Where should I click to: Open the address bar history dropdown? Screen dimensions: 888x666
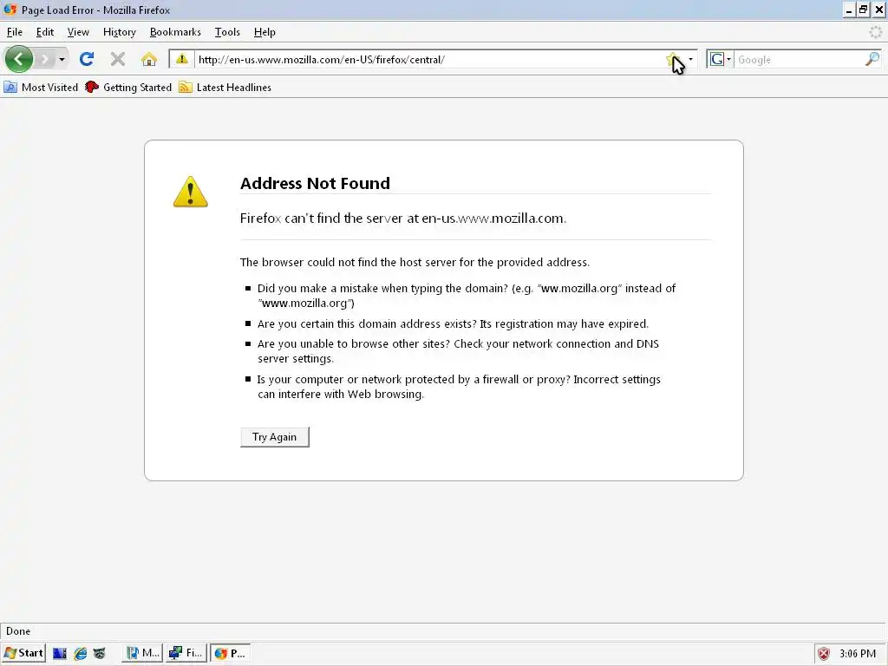[x=690, y=59]
